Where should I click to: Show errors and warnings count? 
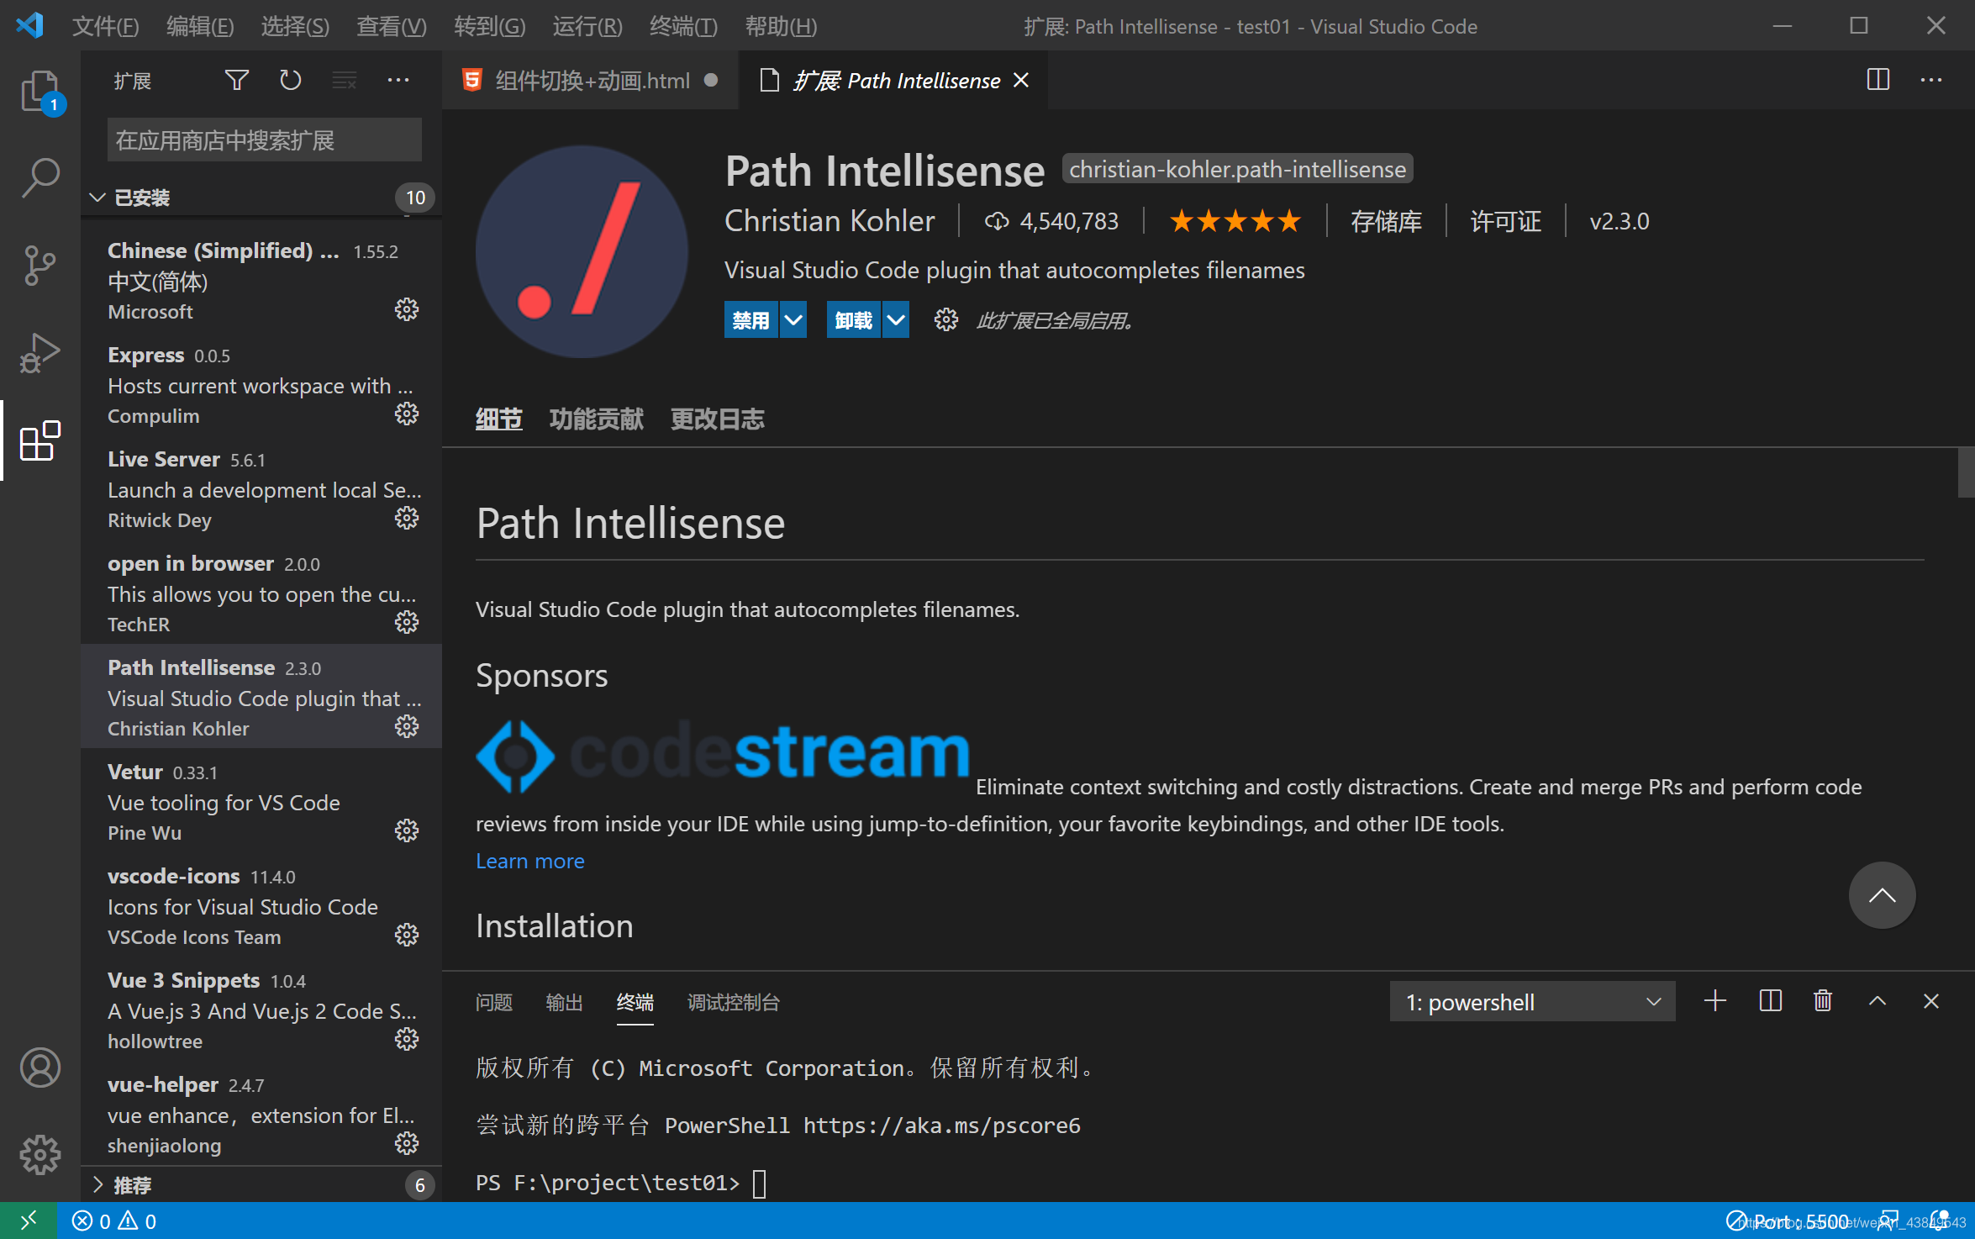[x=114, y=1221]
